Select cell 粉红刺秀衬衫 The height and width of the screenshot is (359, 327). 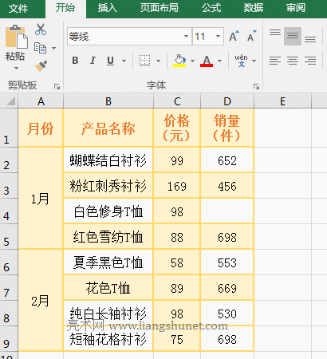108,186
